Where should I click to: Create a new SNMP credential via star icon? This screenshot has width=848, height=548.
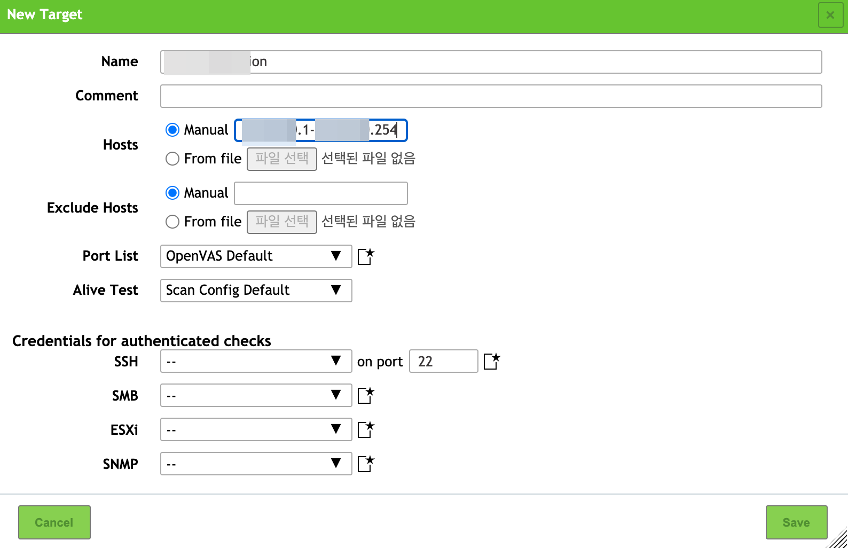pos(366,464)
